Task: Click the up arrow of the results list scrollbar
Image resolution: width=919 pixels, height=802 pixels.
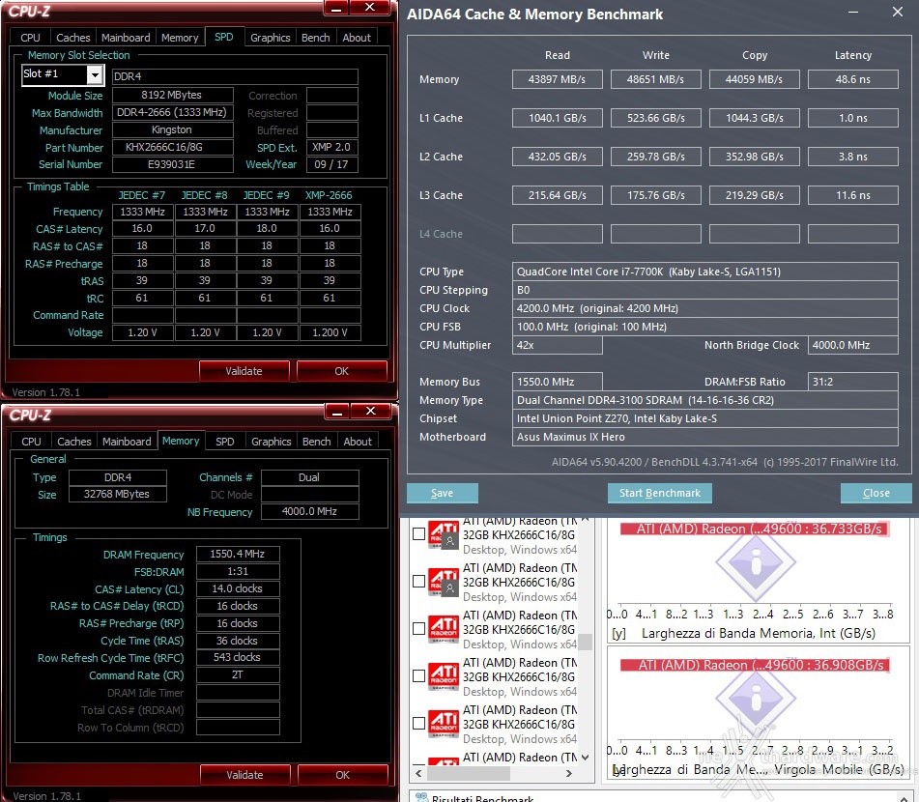Action: click(585, 521)
